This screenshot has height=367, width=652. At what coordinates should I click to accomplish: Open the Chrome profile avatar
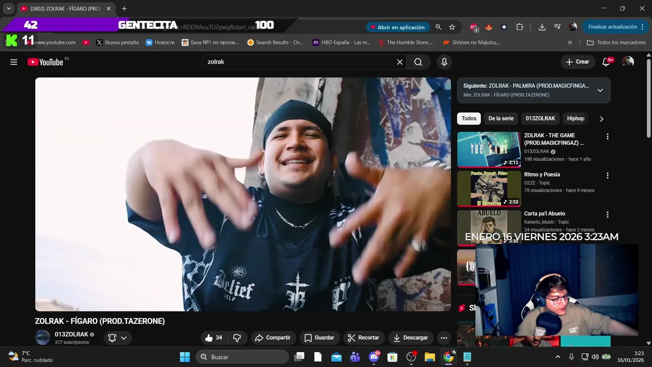coord(573,27)
